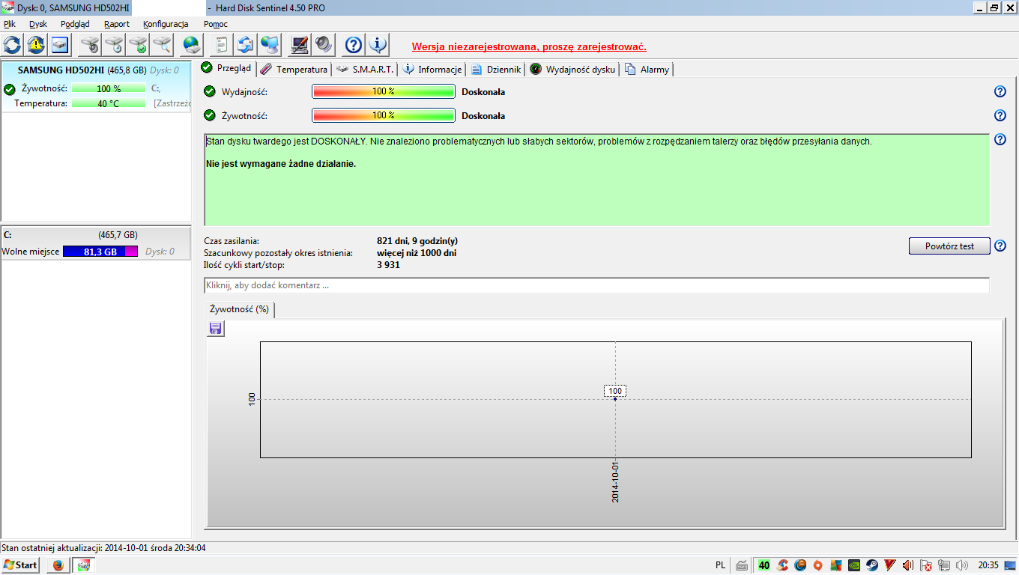Click the help icon beside Wydajność row
The height and width of the screenshot is (575, 1019).
pyautogui.click(x=1000, y=92)
